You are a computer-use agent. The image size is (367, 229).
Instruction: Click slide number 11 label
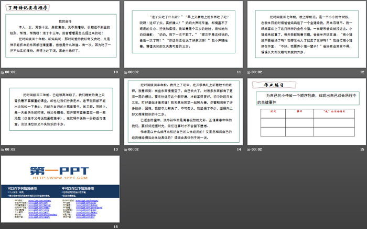[239, 72]
